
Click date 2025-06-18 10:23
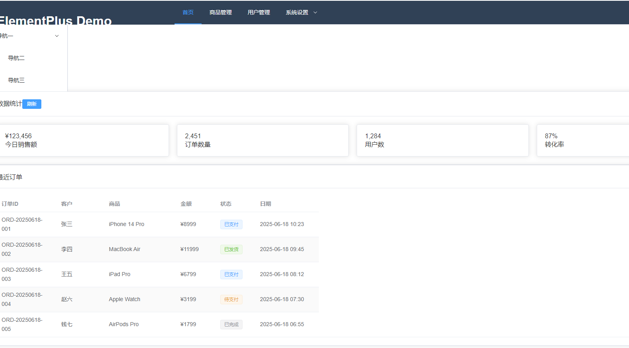282,224
